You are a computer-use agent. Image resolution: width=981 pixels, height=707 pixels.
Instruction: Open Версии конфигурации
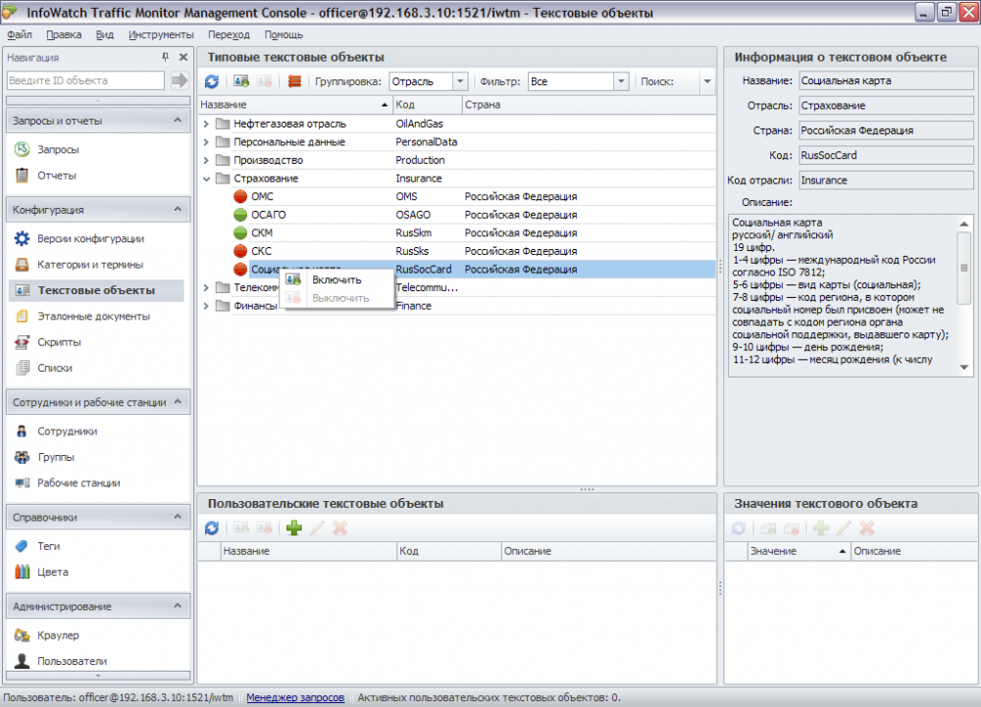coord(90,239)
